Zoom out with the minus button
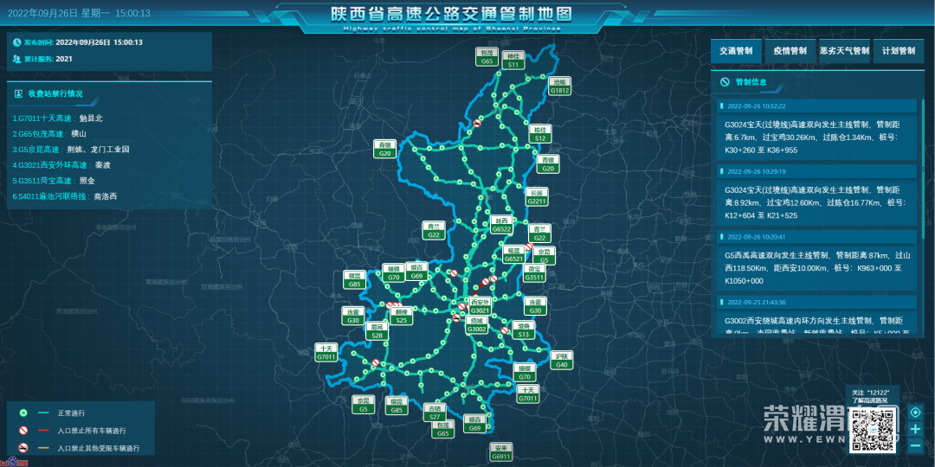The image size is (935, 467). (x=915, y=445)
